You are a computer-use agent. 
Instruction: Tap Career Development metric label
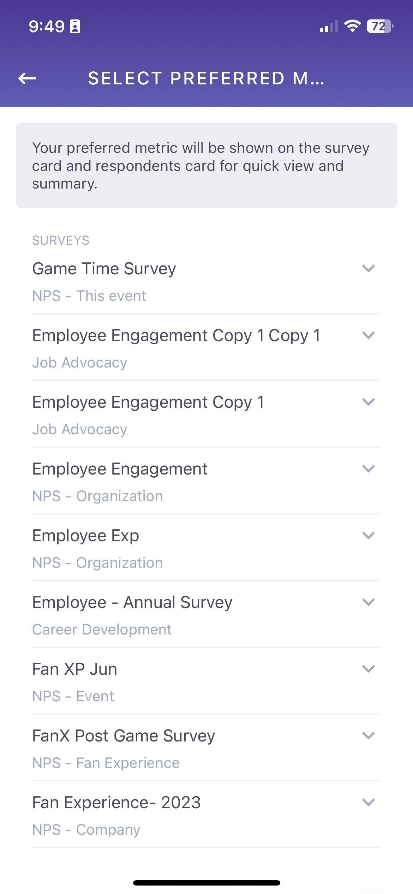click(102, 630)
